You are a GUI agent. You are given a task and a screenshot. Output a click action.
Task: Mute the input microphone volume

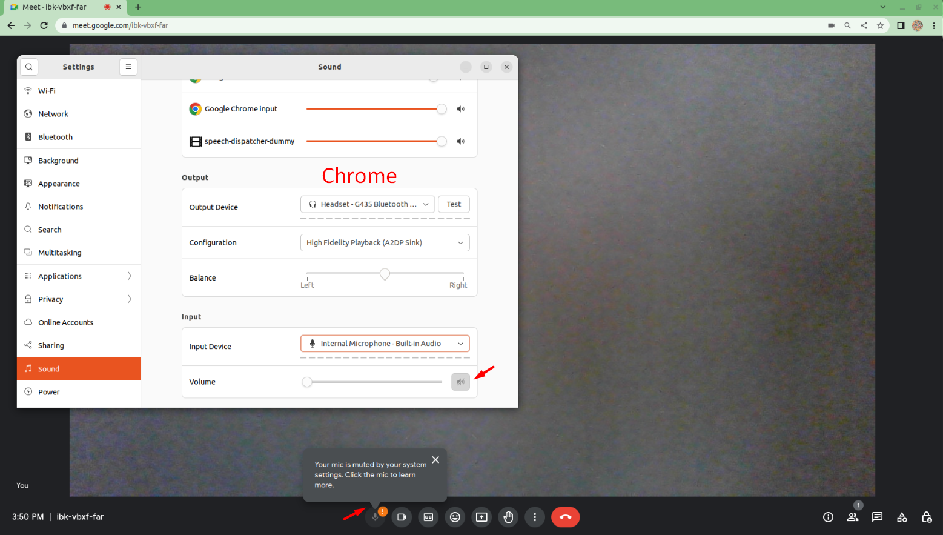[460, 382]
